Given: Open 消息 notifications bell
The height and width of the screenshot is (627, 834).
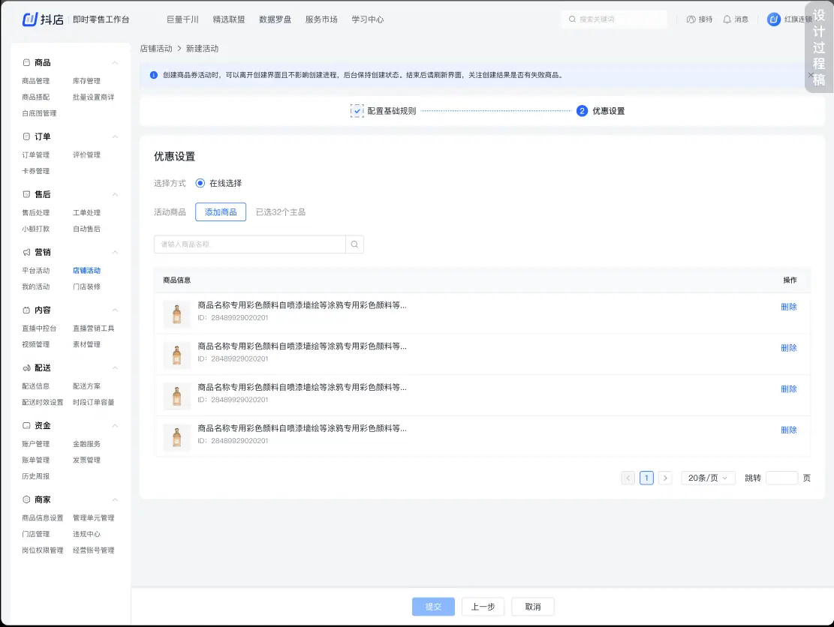Looking at the screenshot, I should (x=727, y=19).
